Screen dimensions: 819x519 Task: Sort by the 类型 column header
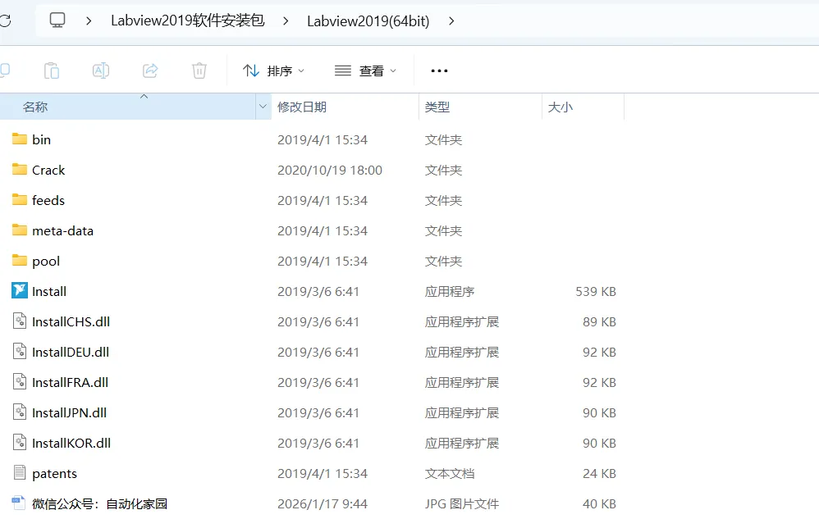481,107
